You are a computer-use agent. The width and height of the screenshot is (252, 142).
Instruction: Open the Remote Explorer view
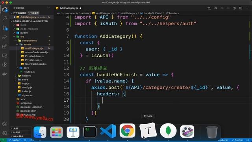[x=5, y=56]
